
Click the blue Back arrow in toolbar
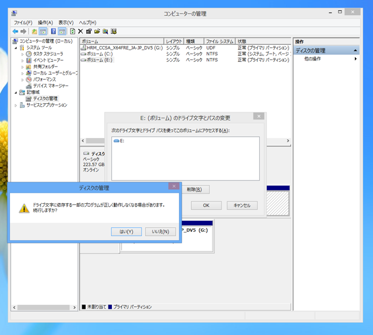tap(16, 31)
